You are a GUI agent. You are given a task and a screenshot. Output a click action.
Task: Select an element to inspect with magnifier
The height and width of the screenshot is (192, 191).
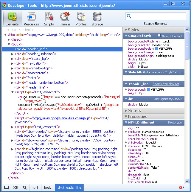pos(25,188)
